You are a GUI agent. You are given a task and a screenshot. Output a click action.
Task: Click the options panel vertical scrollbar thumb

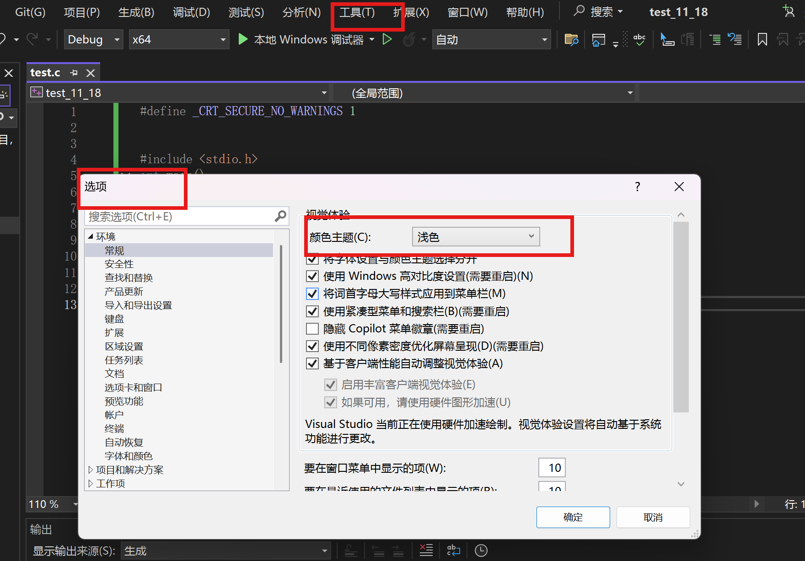coord(681,317)
